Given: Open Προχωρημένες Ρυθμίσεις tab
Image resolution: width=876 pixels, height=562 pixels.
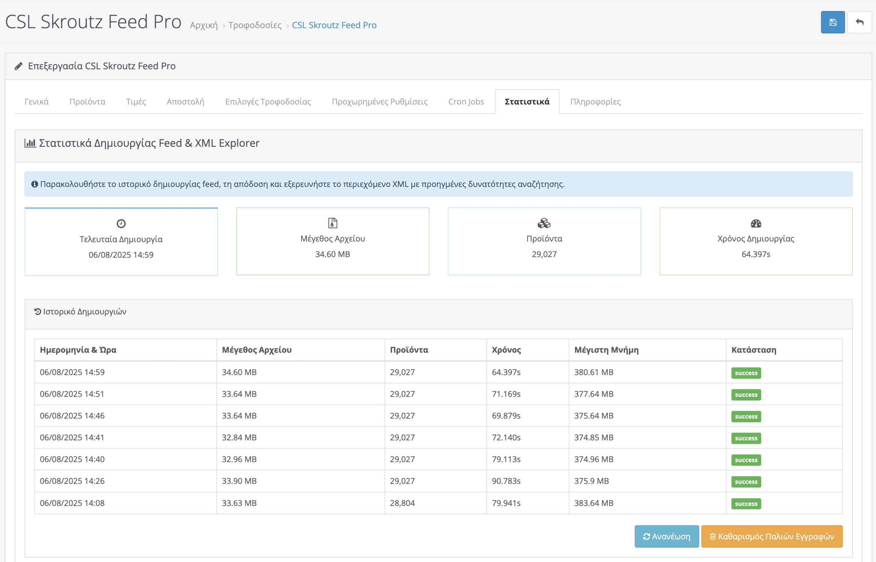Looking at the screenshot, I should pos(379,101).
